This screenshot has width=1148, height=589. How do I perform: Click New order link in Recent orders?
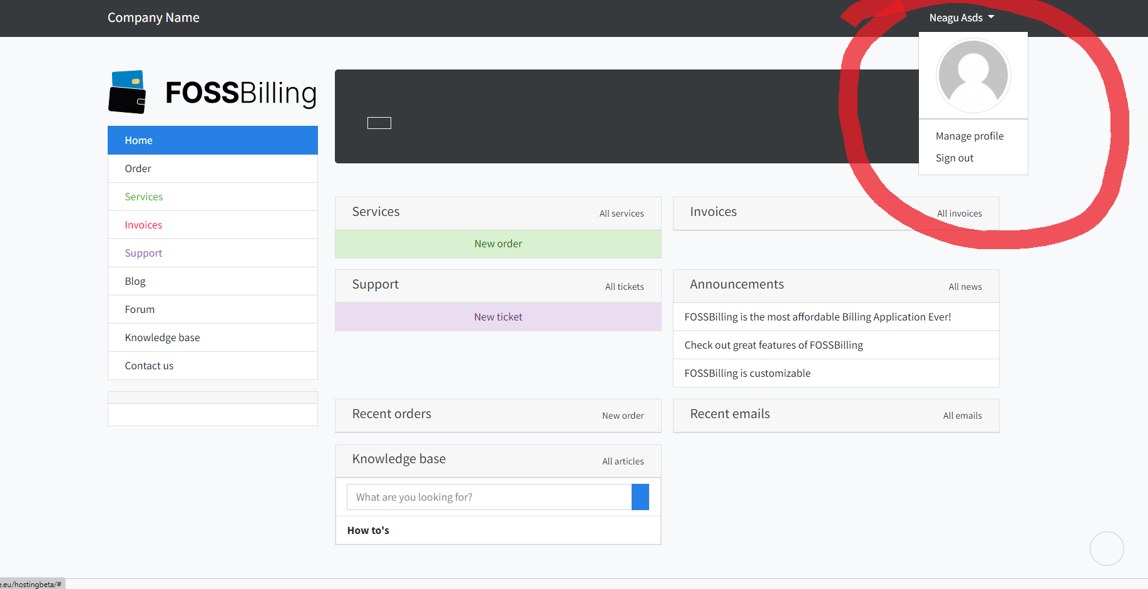coord(623,416)
